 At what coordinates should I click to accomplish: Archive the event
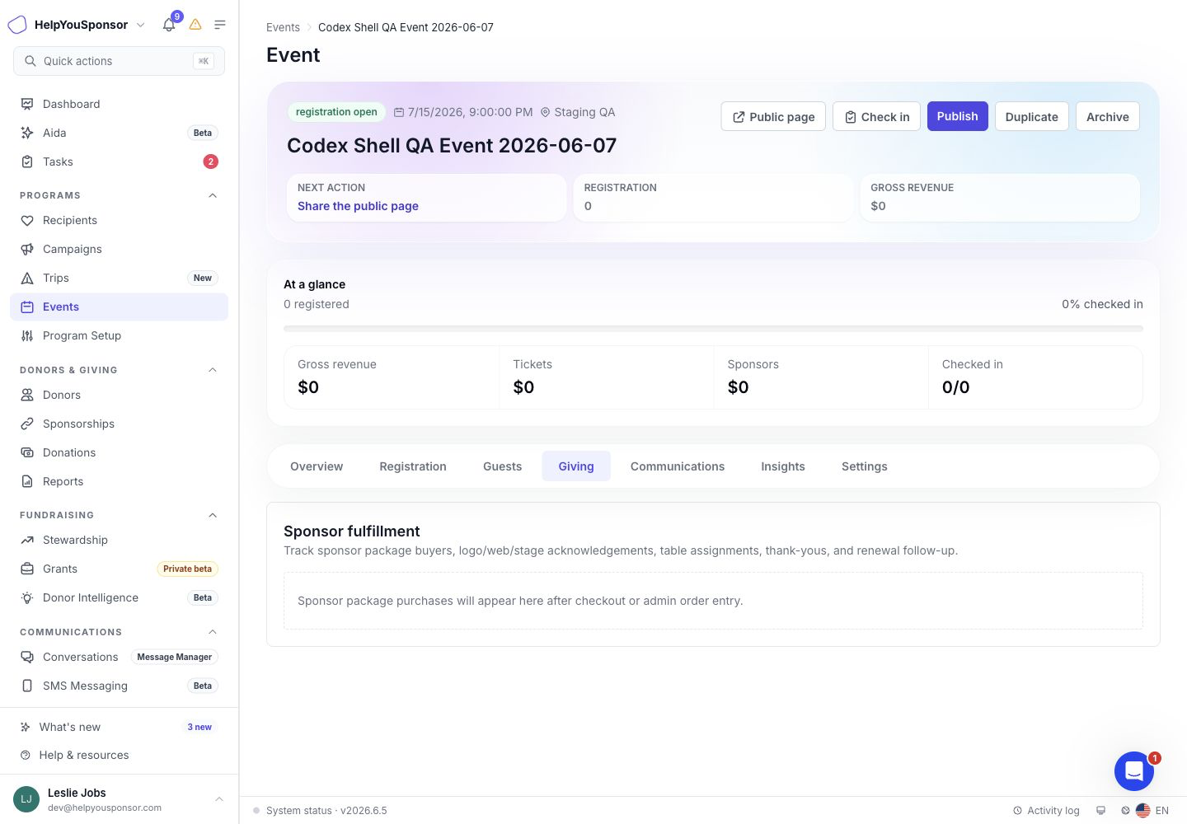click(x=1108, y=116)
